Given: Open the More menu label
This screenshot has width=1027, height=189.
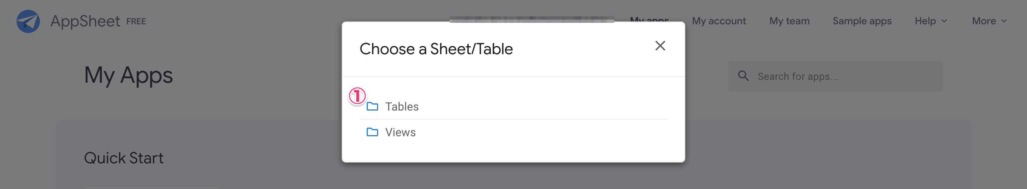Looking at the screenshot, I should coord(984,21).
